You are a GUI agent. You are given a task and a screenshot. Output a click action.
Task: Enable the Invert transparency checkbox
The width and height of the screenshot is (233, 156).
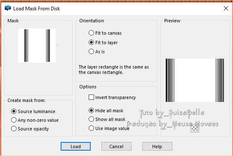pyautogui.click(x=91, y=97)
